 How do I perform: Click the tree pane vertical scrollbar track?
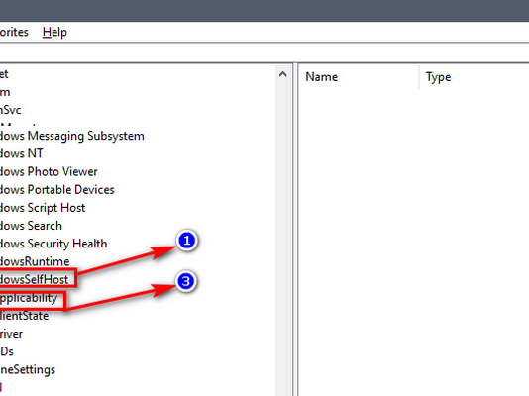point(283,236)
